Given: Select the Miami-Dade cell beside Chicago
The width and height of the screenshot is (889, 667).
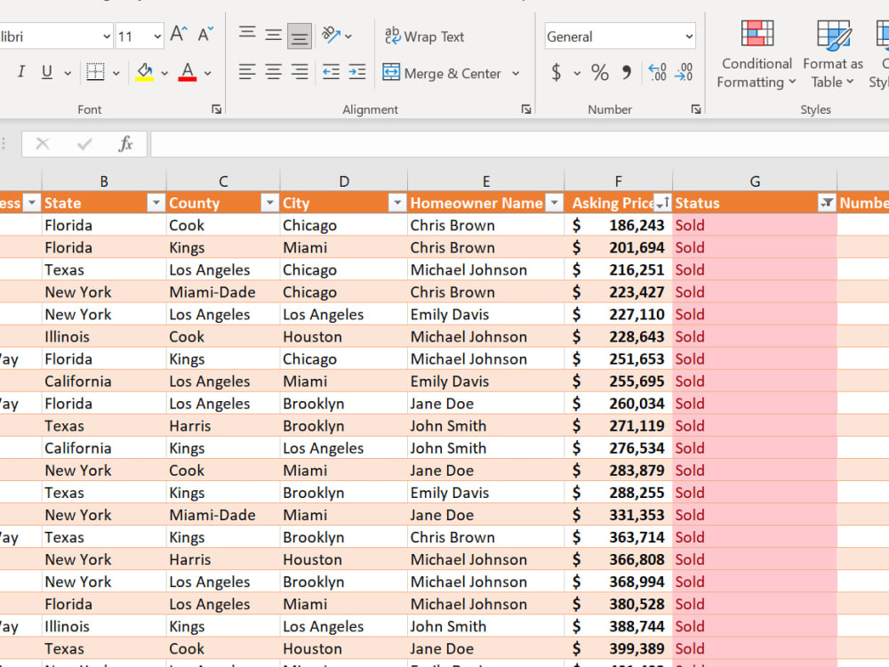Looking at the screenshot, I should pos(223,292).
